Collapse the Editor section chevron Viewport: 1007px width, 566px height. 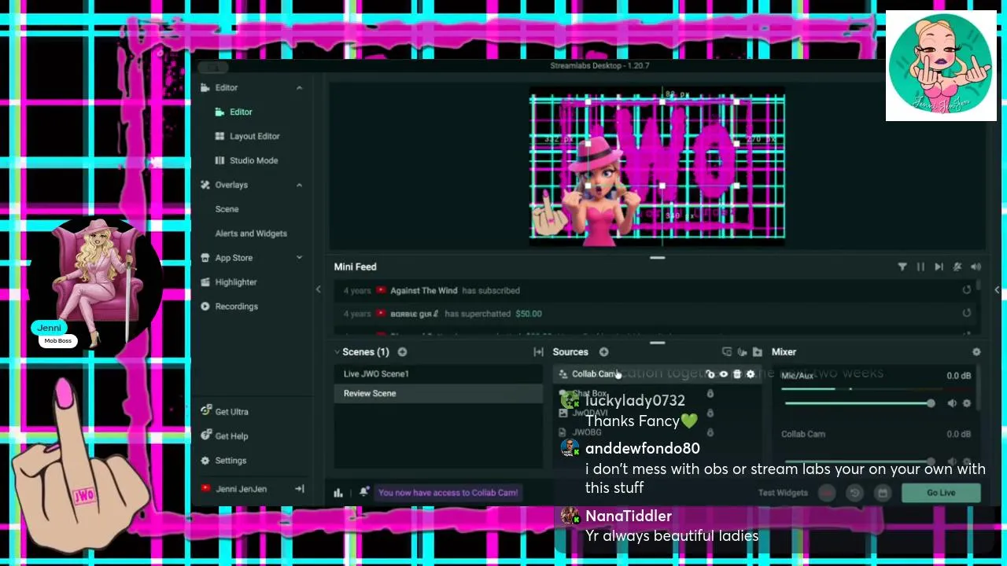point(299,87)
